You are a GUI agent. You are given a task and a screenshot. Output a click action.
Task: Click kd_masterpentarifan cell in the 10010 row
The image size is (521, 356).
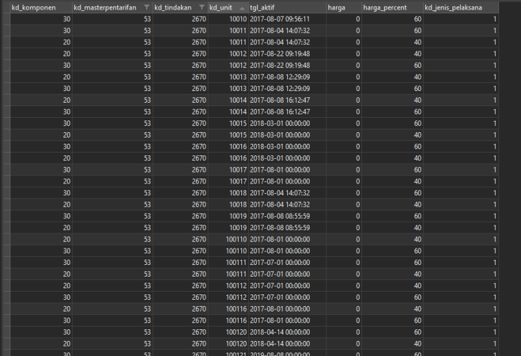(112, 19)
